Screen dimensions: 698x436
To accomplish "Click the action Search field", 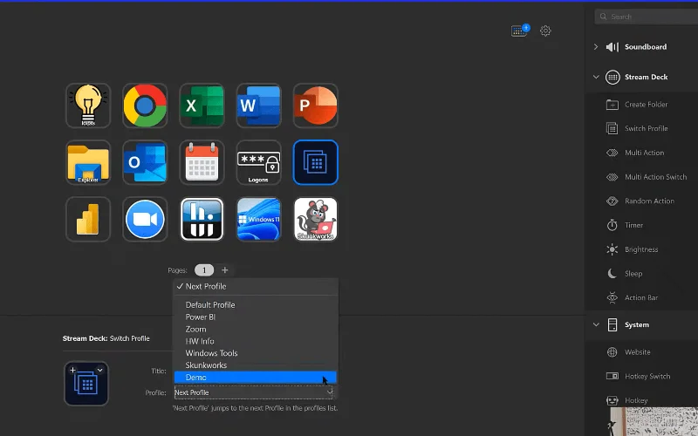I will tap(647, 17).
